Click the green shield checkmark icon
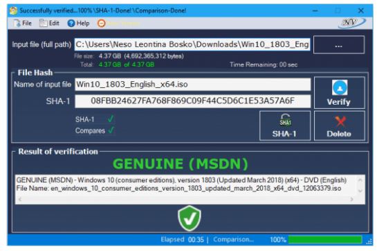Viewport: 377px width, 251px height. 190,218
